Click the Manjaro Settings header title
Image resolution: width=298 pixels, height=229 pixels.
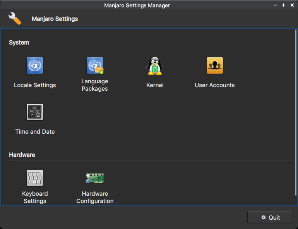55,19
